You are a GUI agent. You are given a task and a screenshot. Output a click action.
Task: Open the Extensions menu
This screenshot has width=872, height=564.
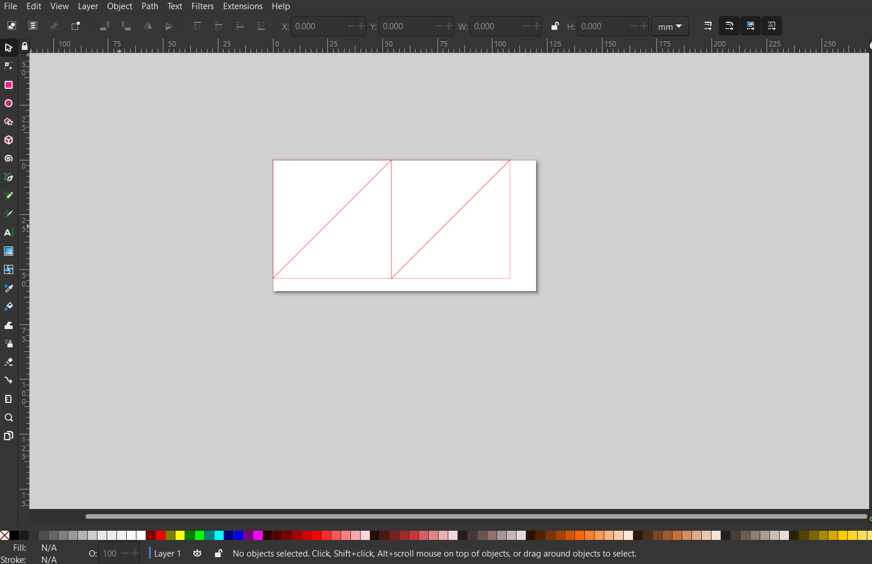243,6
